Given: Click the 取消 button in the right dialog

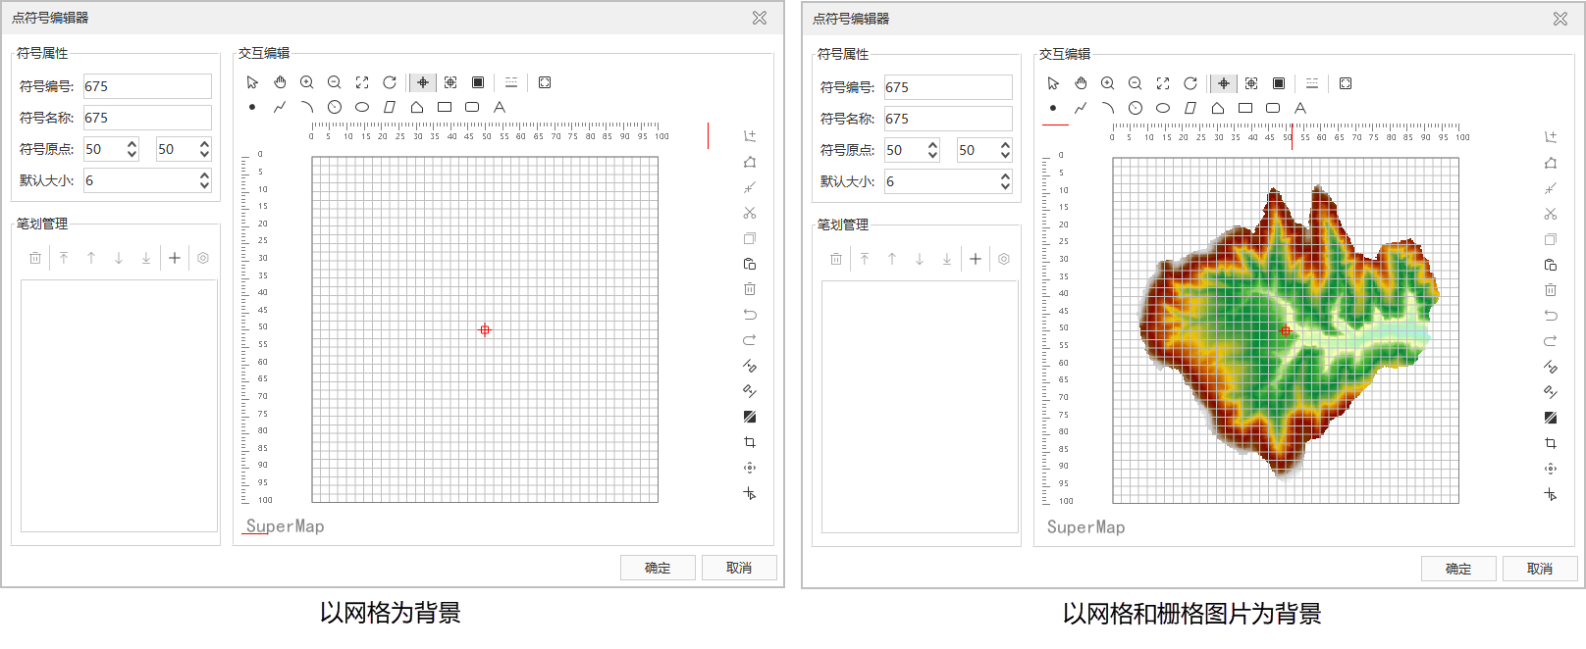Looking at the screenshot, I should (x=1539, y=569).
